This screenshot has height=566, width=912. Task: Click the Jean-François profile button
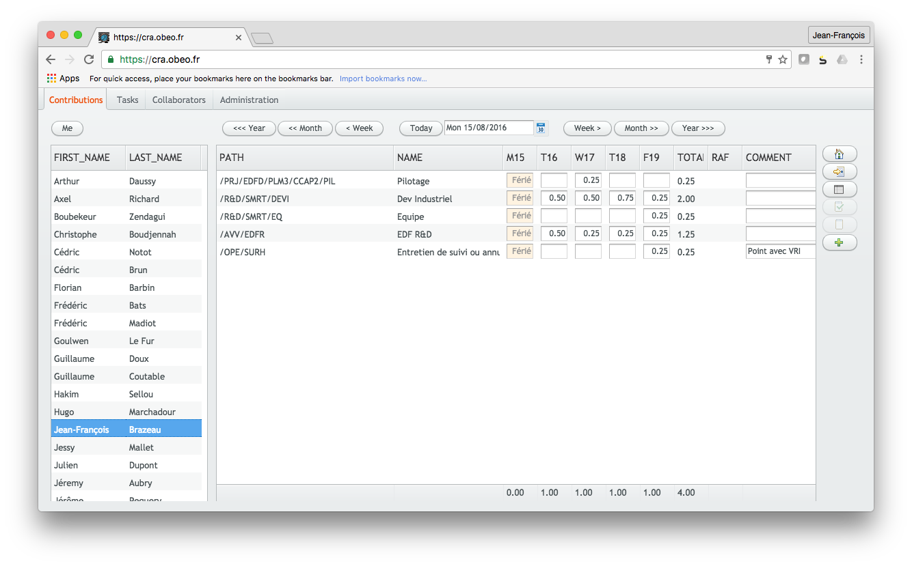tap(839, 35)
